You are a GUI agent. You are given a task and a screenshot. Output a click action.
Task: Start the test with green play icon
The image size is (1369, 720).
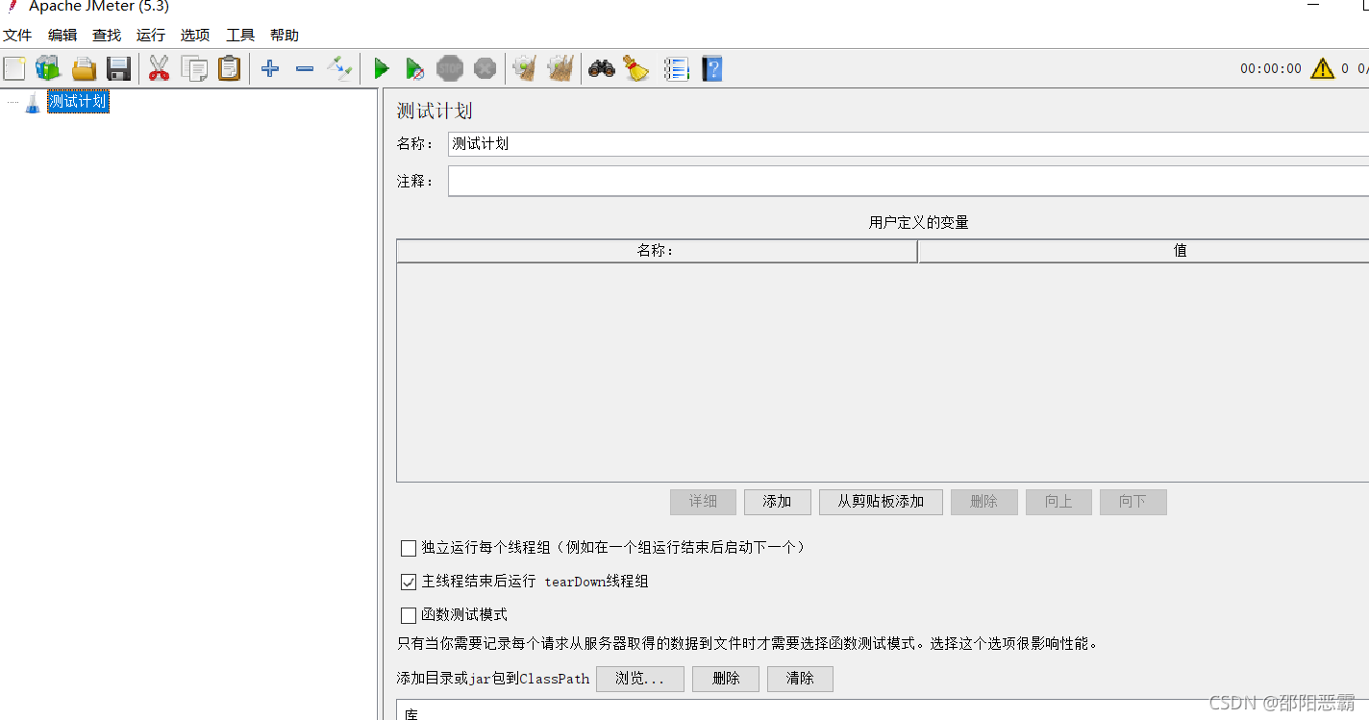coord(382,68)
